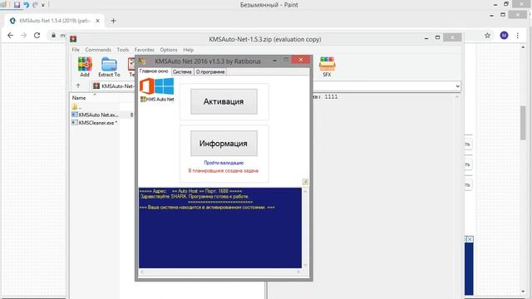Reload the page in the browser
Screen dimensions: 532x299
37,35
